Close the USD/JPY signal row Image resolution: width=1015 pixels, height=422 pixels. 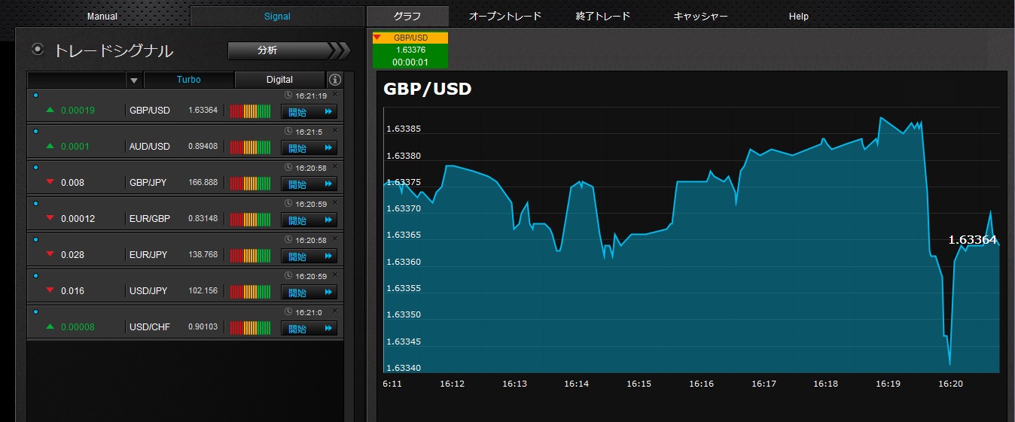[x=335, y=275]
